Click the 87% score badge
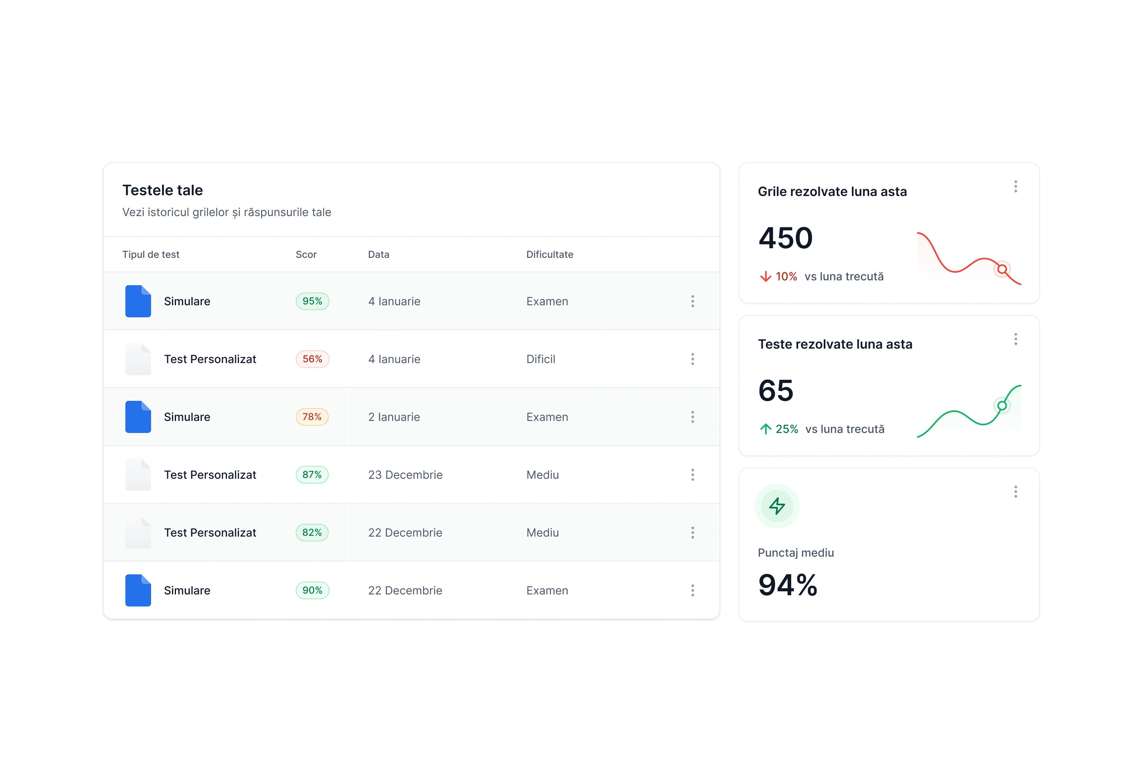 click(311, 474)
